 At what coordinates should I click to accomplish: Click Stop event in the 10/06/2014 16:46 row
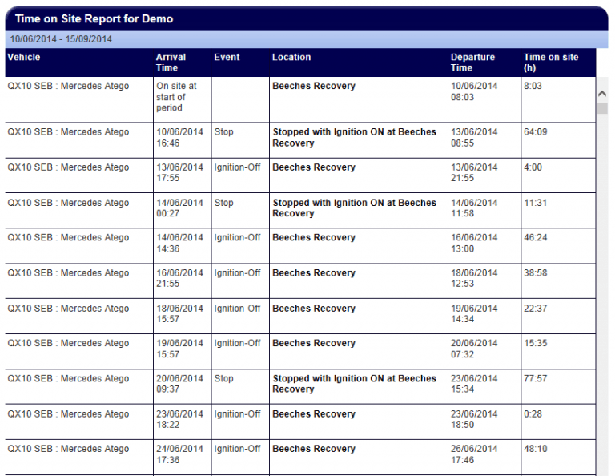(223, 132)
